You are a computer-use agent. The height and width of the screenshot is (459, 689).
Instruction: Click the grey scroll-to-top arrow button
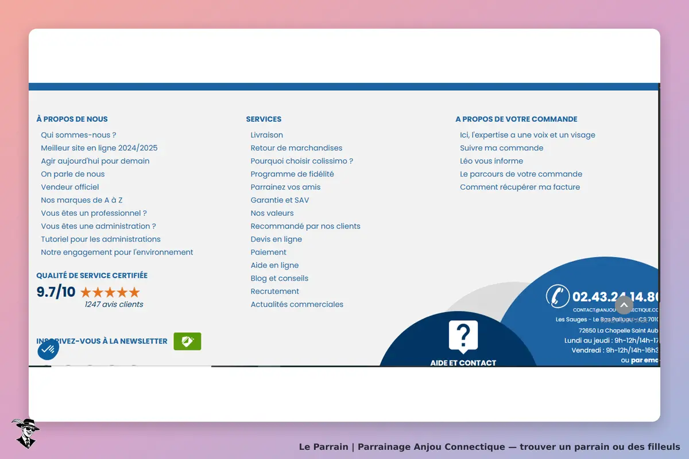(624, 305)
